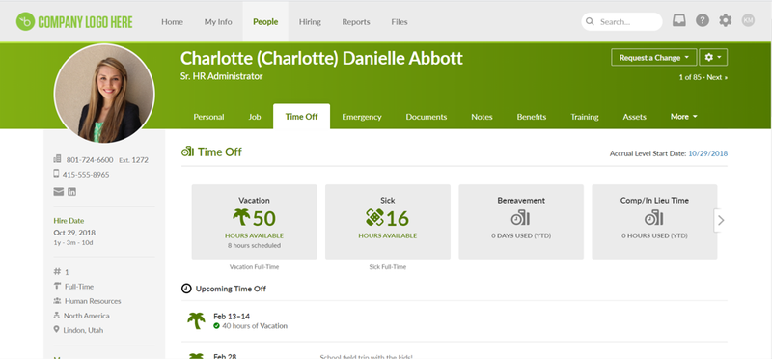This screenshot has height=359, width=772.
Task: Select the Time Off tab
Action: point(301,117)
